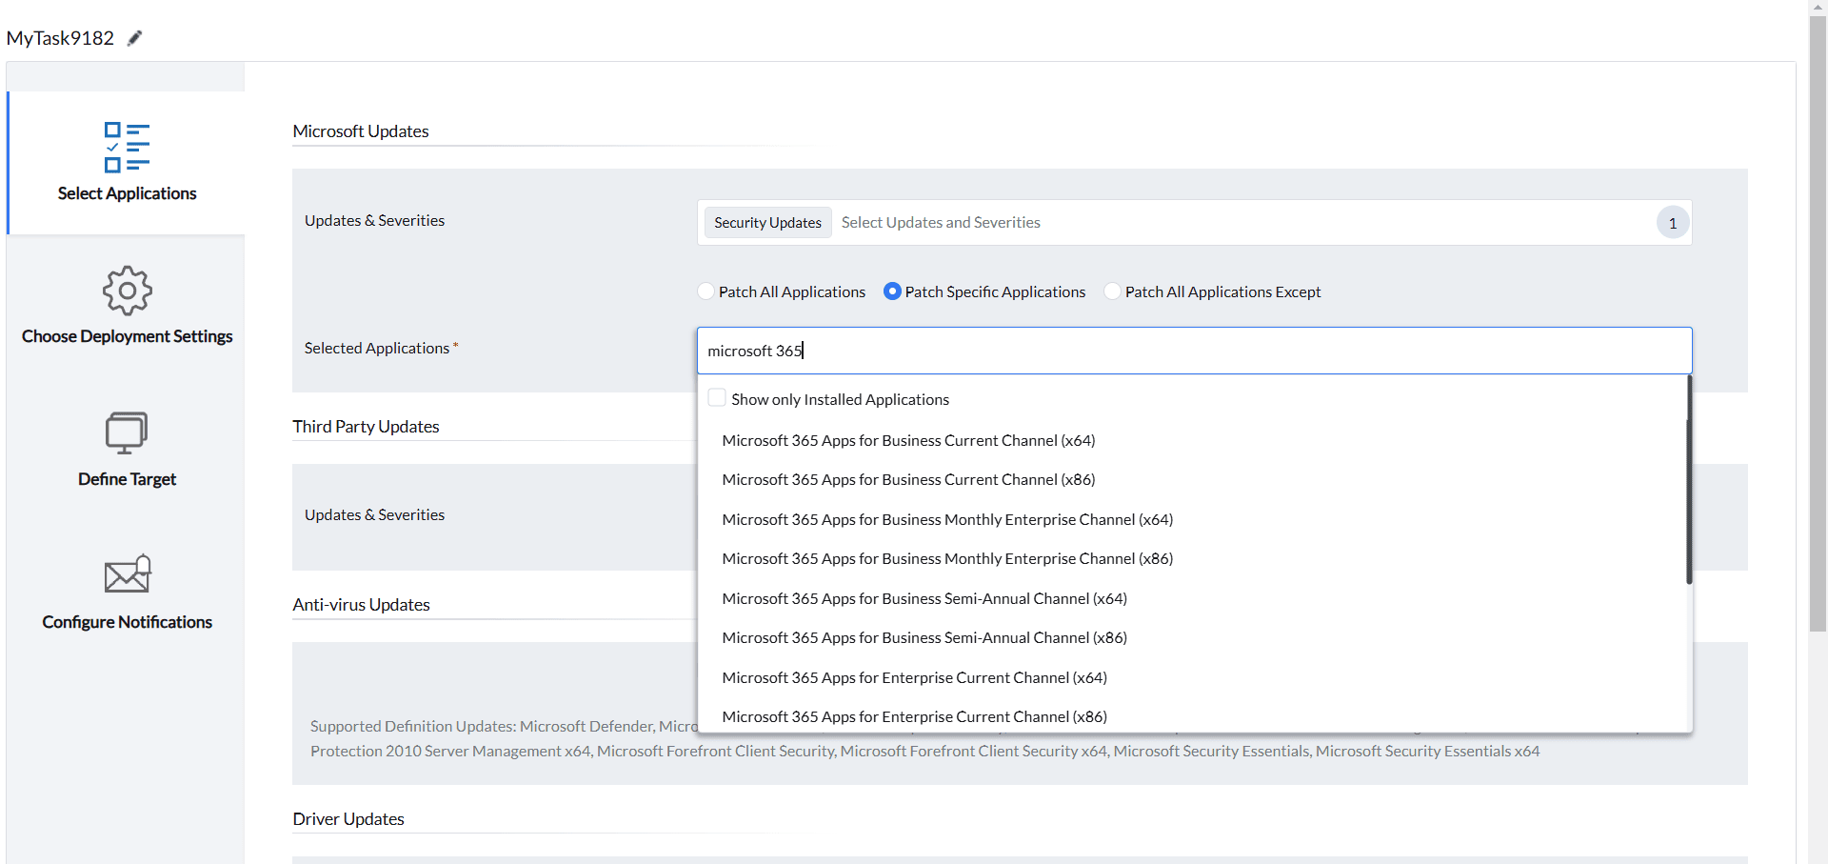
Task: Open the Select Updates and Severities dropdown
Action: pos(940,222)
